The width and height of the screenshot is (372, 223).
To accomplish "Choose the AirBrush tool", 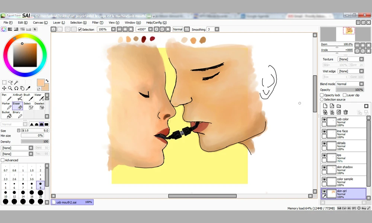I will [17, 97].
